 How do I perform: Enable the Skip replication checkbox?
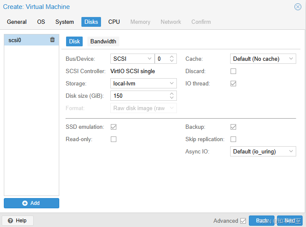coord(233,139)
